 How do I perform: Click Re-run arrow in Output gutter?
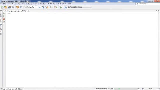pyautogui.click(x=4, y=13)
